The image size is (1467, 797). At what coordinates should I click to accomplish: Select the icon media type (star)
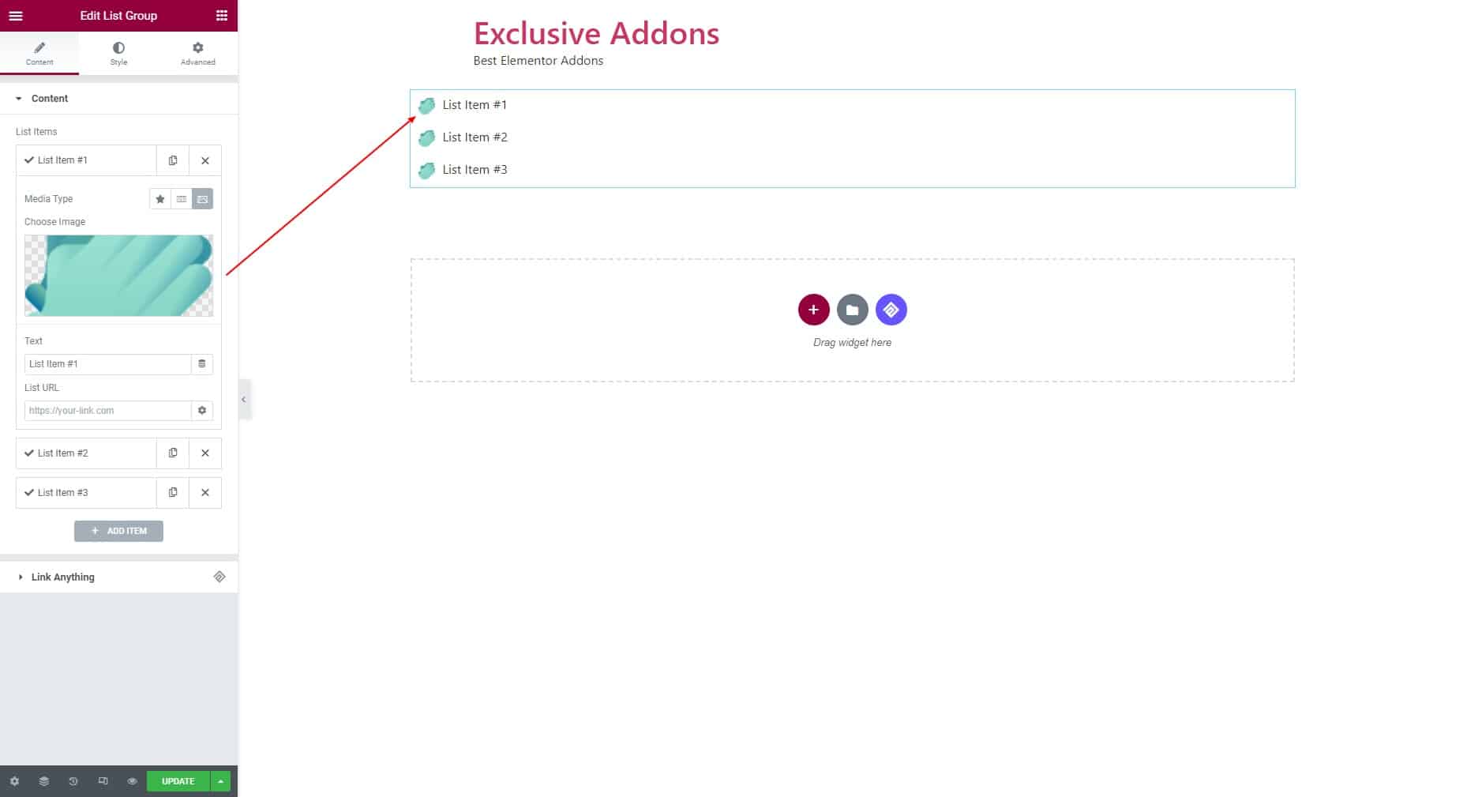coord(160,199)
